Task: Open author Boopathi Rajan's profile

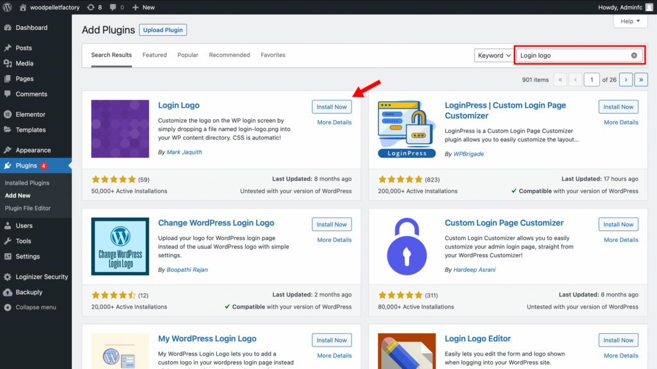Action: coord(187,270)
